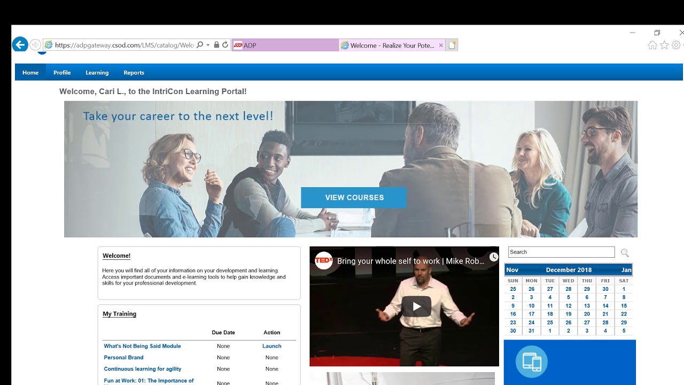Image resolution: width=684 pixels, height=385 pixels.
Task: Click the browser back arrow button
Action: click(20, 45)
